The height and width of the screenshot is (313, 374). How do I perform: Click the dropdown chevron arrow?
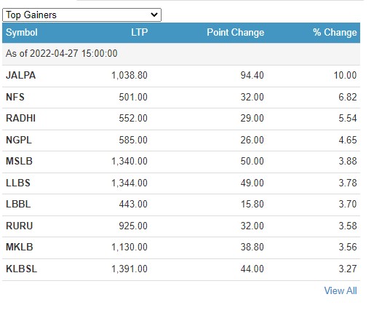[x=154, y=15]
